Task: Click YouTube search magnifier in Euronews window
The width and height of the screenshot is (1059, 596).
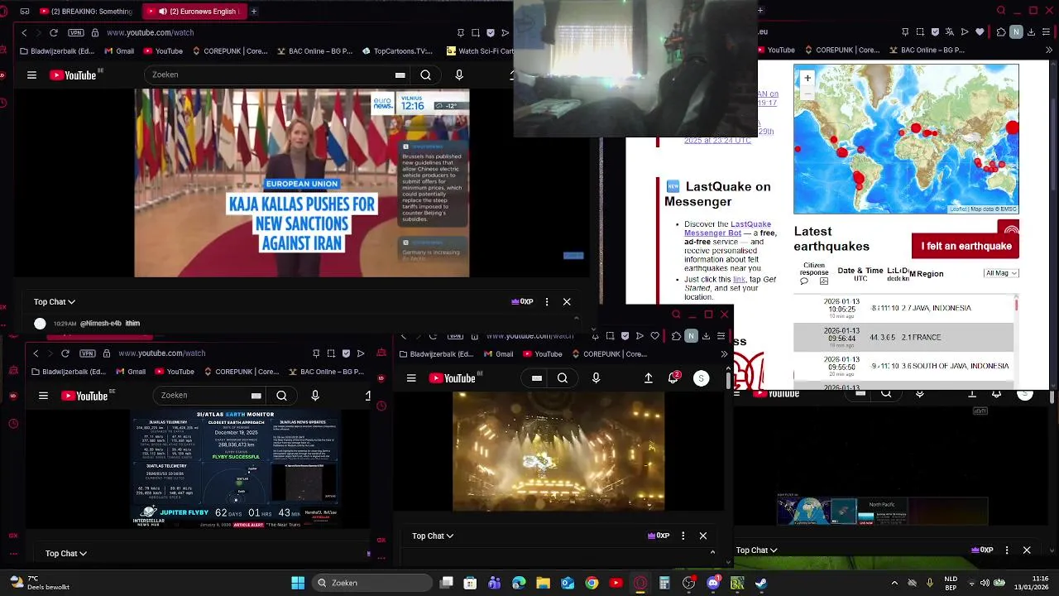Action: [425, 74]
